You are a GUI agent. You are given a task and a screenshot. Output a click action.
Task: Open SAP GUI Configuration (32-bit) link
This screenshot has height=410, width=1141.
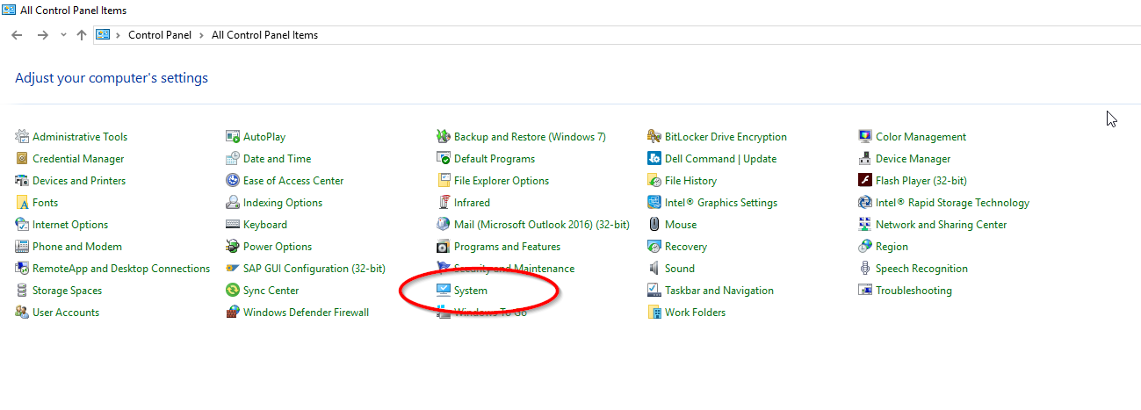[x=314, y=269]
